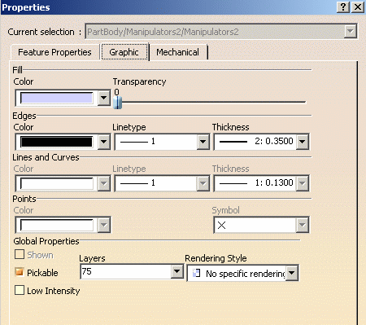The image size is (366, 325).
Task: Switch to Feature Properties tab
Action: 54,52
